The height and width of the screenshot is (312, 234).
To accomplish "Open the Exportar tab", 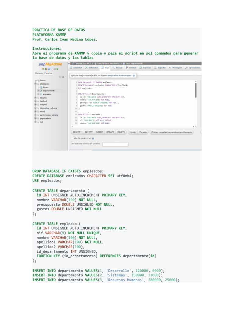I will tap(145, 68).
